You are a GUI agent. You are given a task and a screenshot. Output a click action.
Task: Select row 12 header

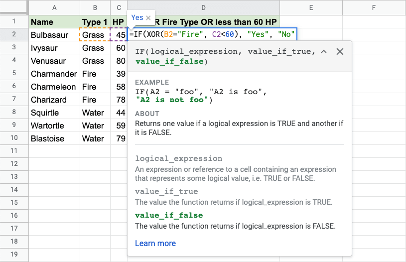pyautogui.click(x=14, y=164)
